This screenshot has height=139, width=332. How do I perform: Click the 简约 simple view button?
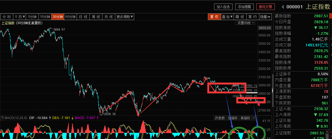253,17
